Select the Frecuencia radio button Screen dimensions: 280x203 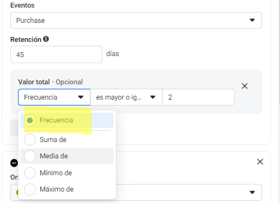[x=30, y=120]
